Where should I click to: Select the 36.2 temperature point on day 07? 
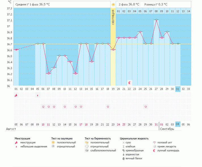point(49,73)
